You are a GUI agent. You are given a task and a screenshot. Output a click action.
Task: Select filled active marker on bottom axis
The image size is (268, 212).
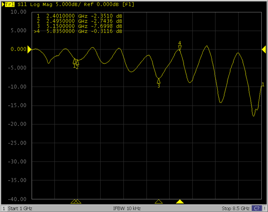(x=180, y=202)
